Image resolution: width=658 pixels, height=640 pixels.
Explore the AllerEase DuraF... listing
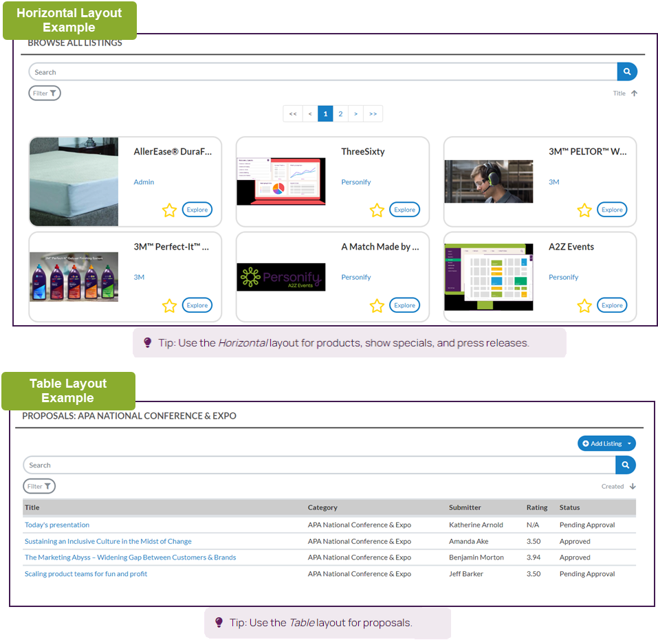tap(197, 210)
